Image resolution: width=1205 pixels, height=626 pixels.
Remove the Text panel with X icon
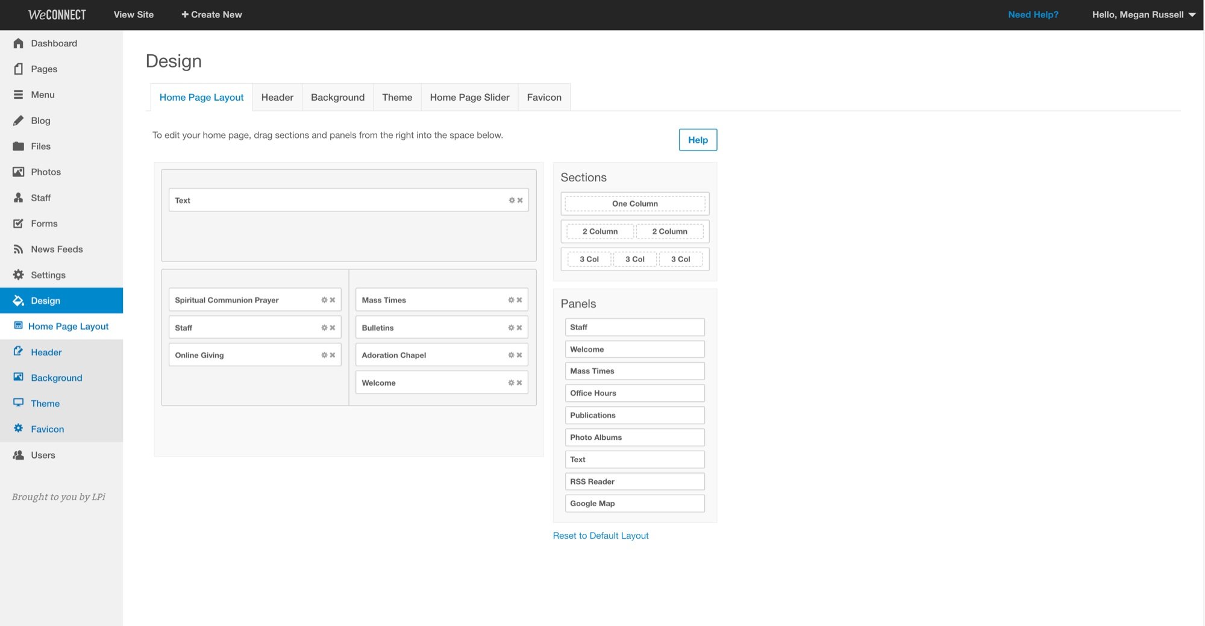520,200
